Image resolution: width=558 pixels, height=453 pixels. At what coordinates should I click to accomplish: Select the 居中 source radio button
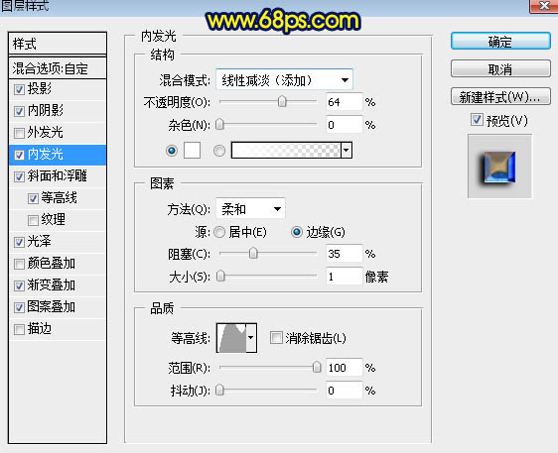click(219, 232)
